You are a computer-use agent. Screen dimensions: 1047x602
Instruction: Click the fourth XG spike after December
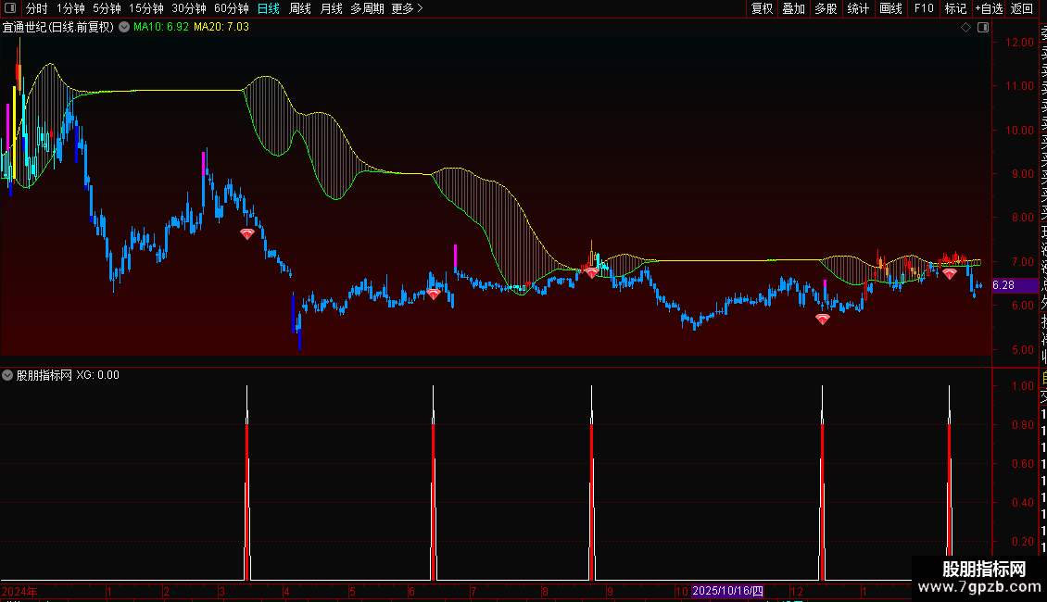point(822,483)
